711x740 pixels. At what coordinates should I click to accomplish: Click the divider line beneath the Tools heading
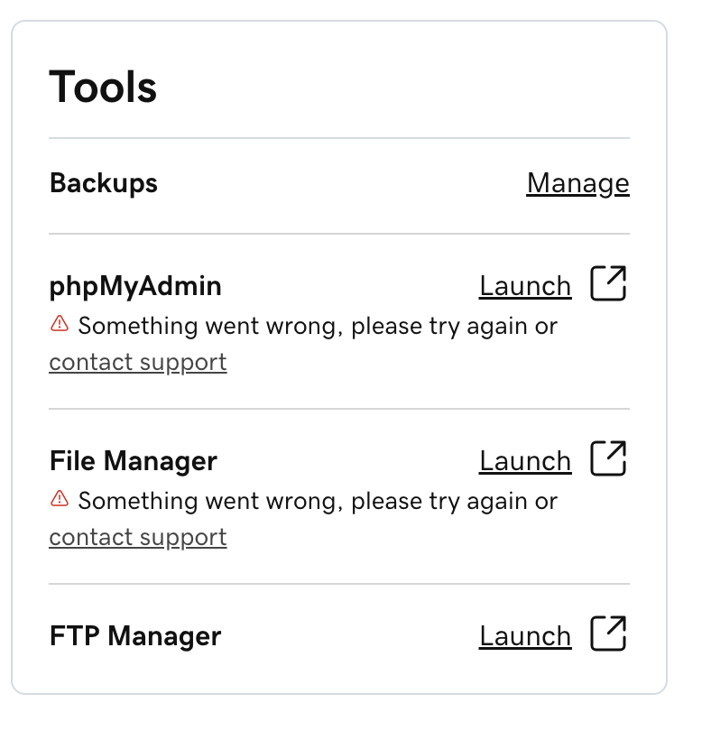click(339, 138)
